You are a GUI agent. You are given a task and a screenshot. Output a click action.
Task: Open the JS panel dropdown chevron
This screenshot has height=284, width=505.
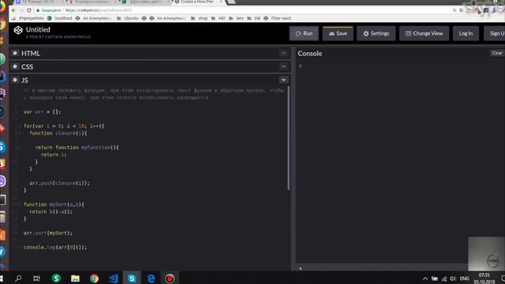click(x=283, y=80)
